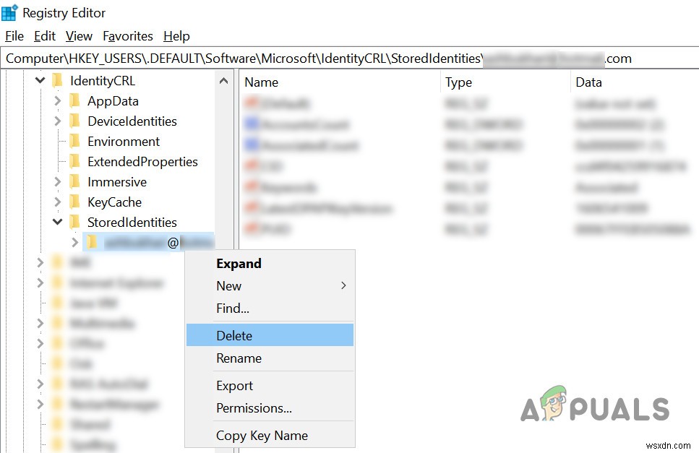Collapse the IdentityCRL key

point(40,81)
